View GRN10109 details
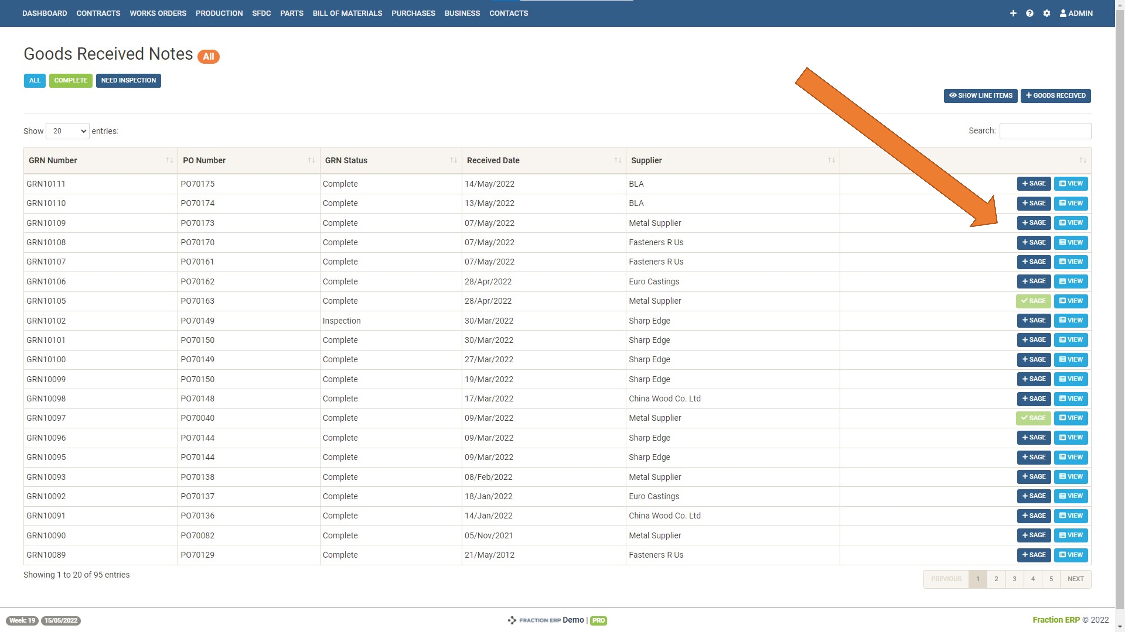Image resolution: width=1125 pixels, height=632 pixels. (x=1070, y=223)
